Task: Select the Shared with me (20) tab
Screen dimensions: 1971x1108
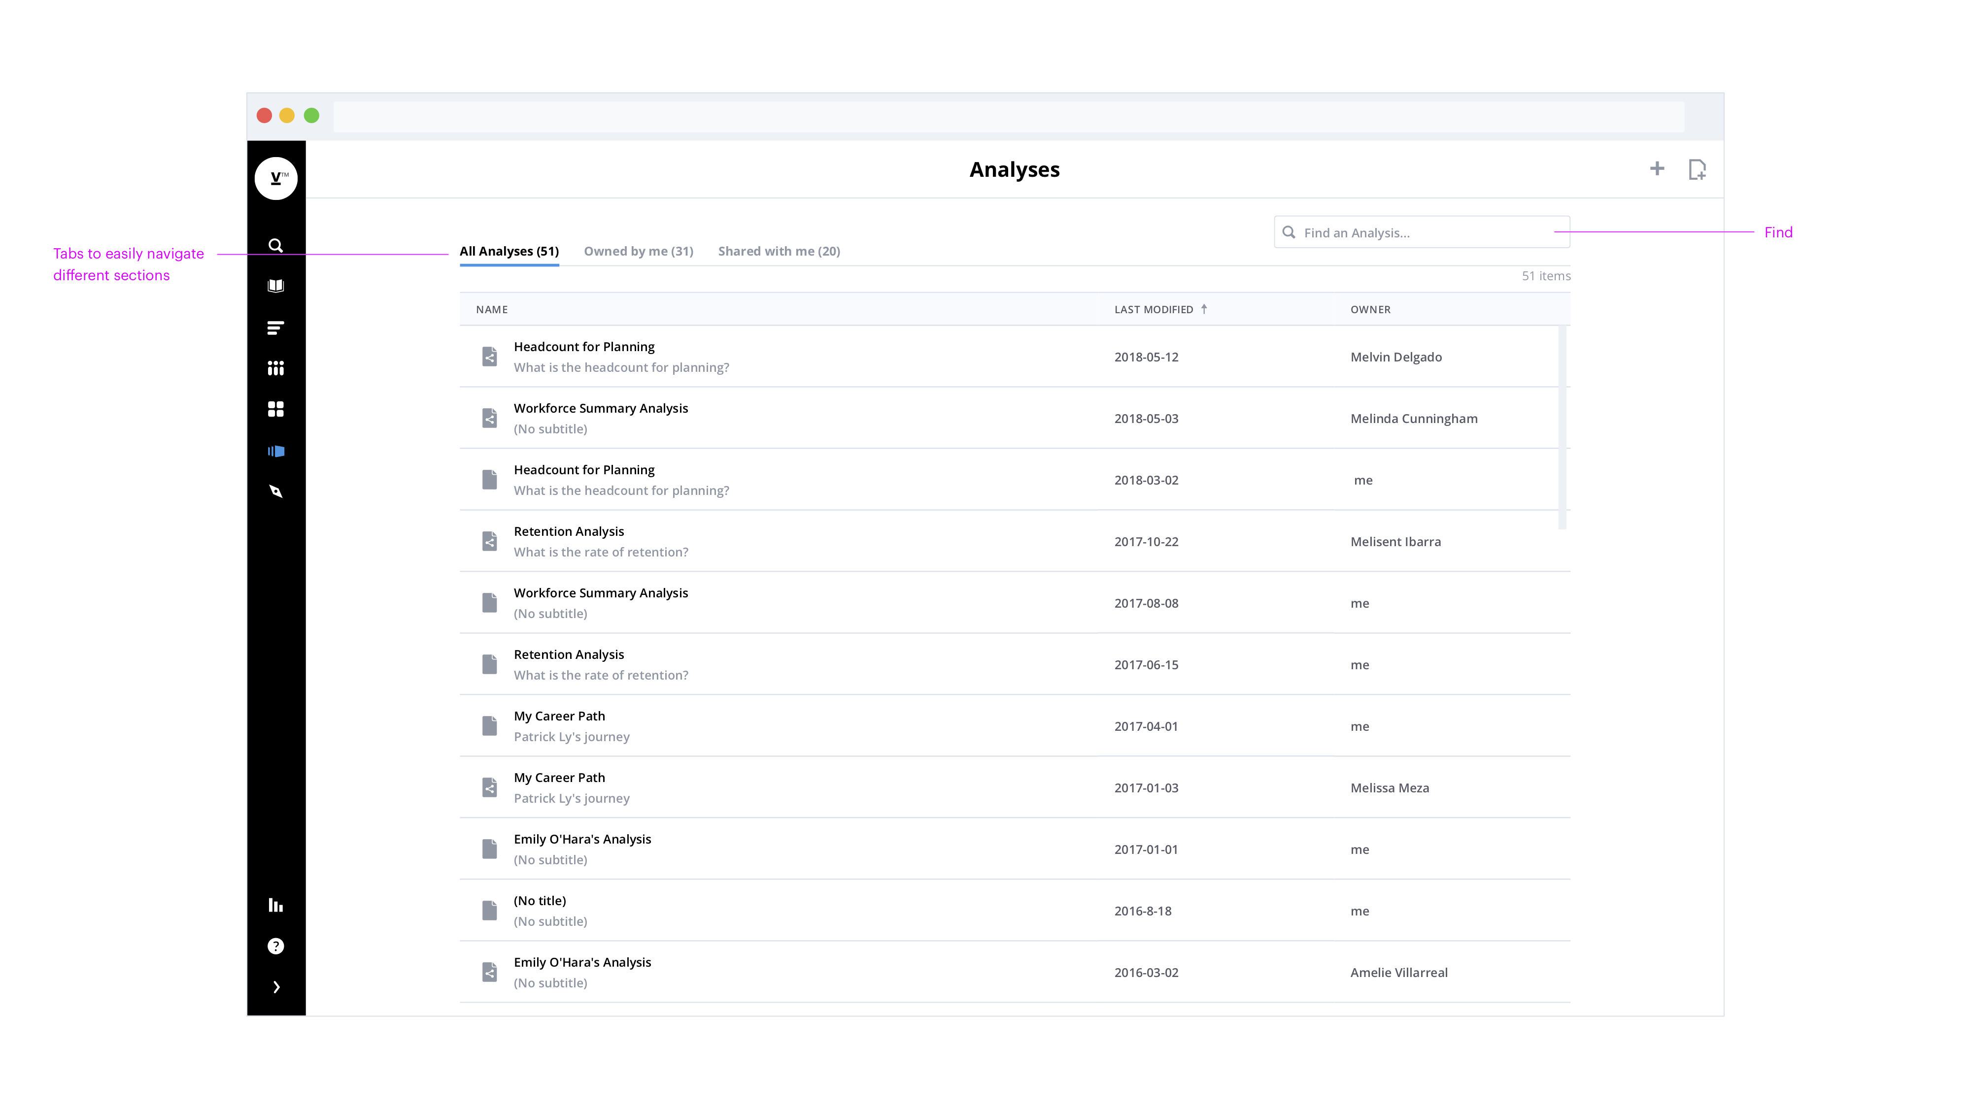Action: pyautogui.click(x=779, y=250)
